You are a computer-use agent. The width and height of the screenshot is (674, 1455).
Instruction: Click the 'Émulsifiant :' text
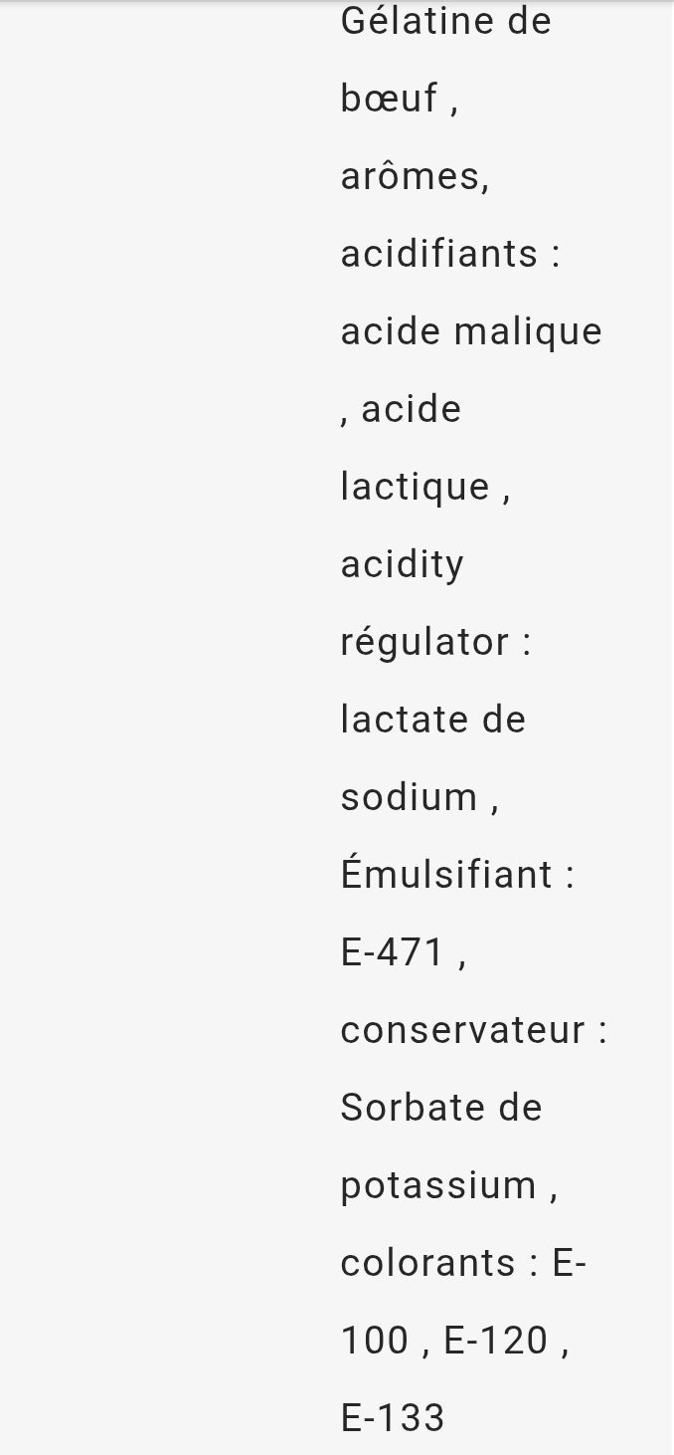[x=457, y=875]
